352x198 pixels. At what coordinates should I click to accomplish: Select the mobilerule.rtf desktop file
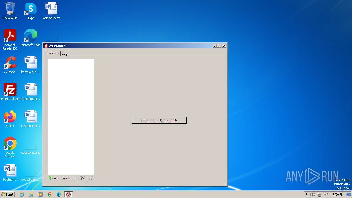point(51,11)
